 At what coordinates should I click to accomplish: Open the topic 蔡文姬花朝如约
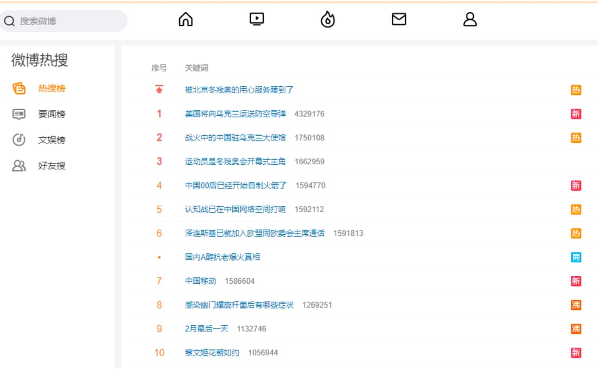[210, 353]
